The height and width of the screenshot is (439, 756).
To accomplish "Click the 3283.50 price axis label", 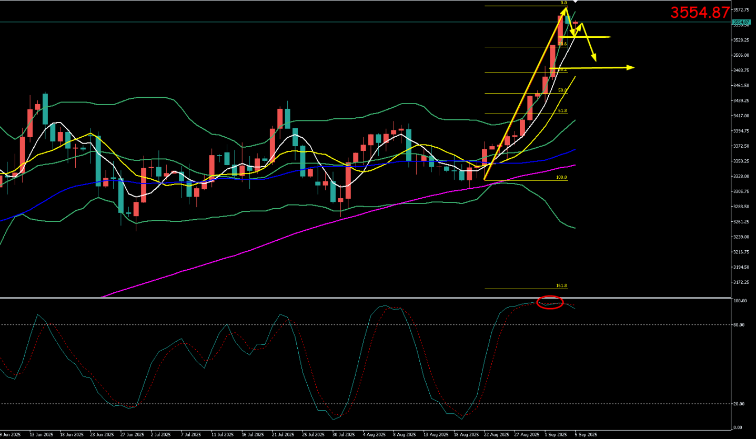I will tap(742, 207).
